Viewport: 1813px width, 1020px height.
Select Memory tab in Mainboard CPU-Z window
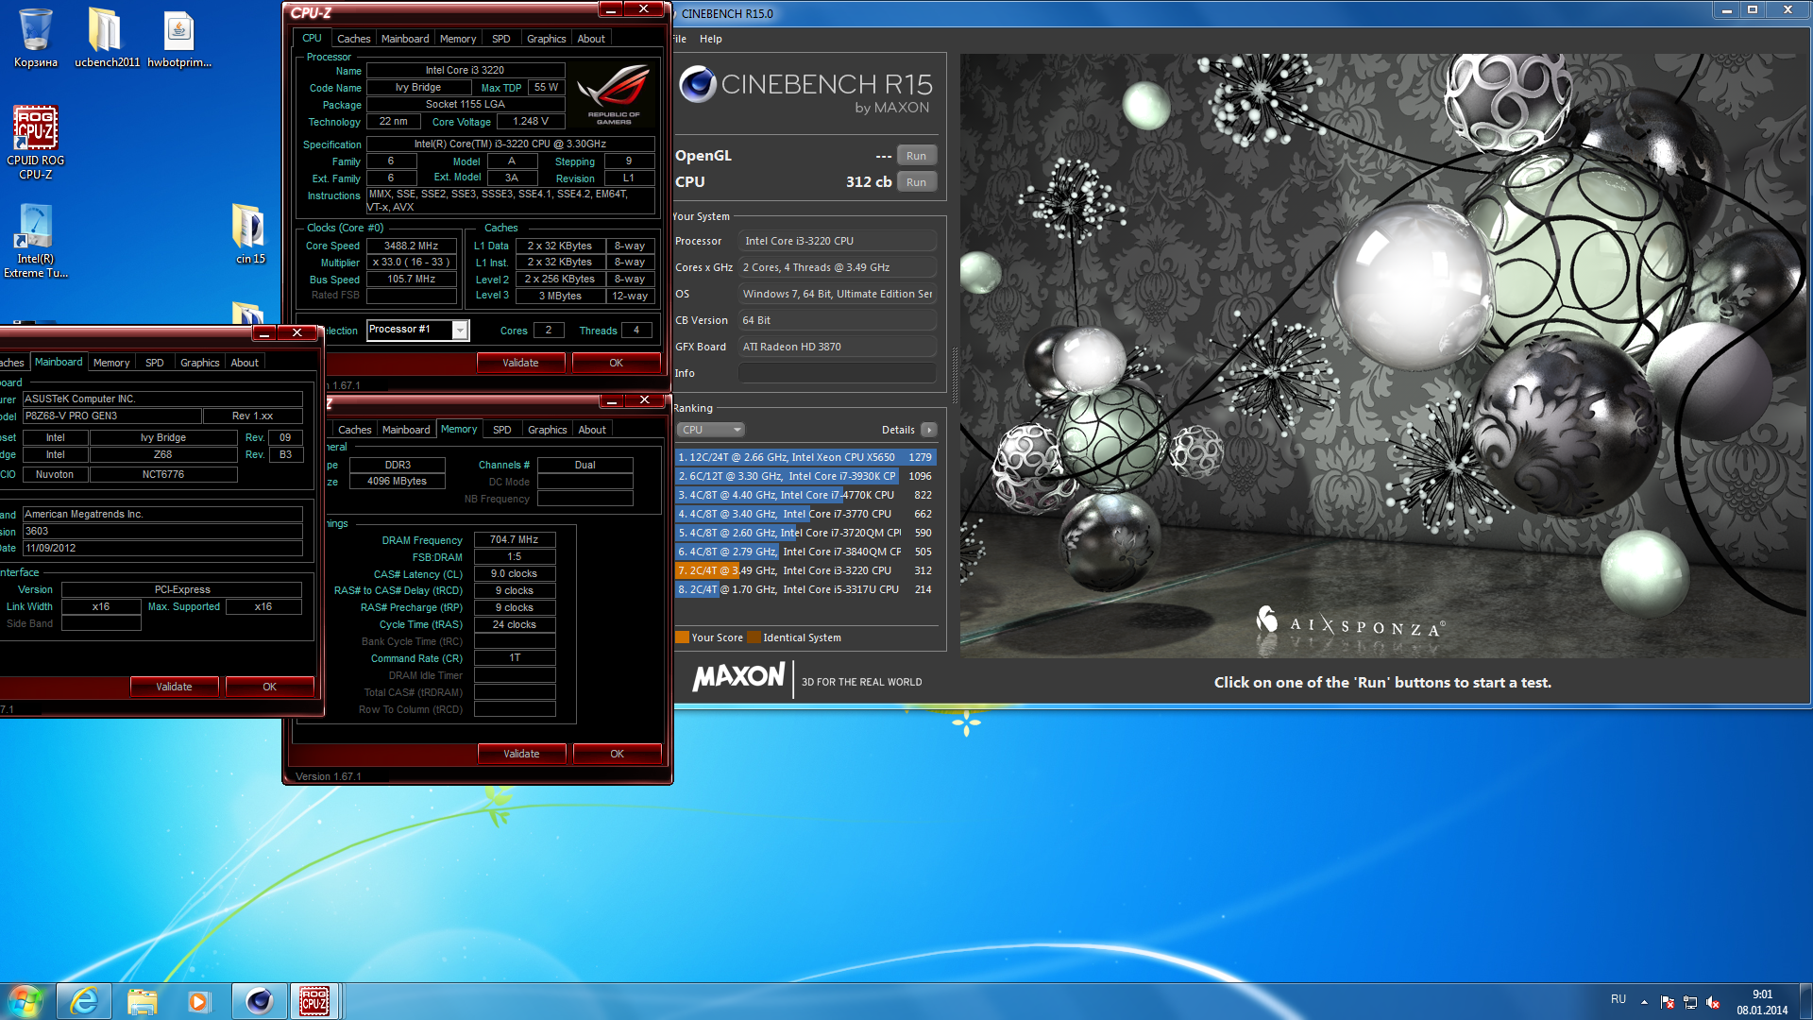(x=111, y=363)
